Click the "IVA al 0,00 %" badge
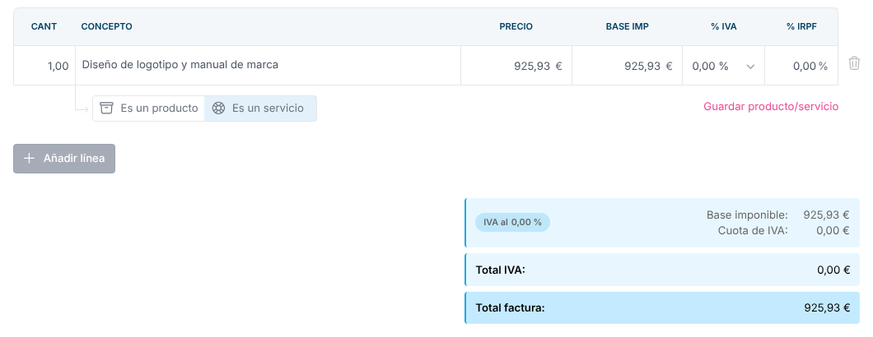 [512, 223]
